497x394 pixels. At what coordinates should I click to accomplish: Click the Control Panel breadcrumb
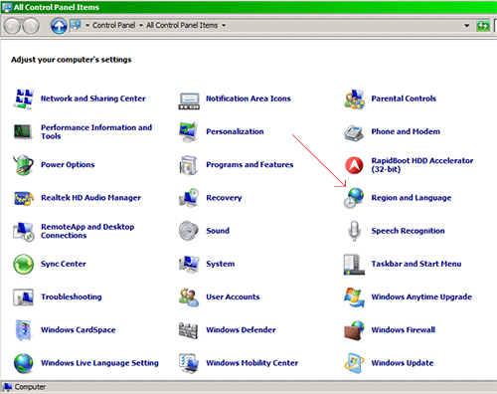click(113, 25)
